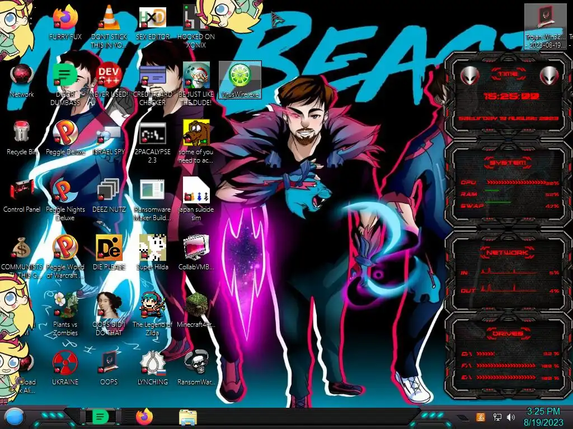This screenshot has height=429, width=573.
Task: Click the left alien head logo on widget
Action: (469, 76)
